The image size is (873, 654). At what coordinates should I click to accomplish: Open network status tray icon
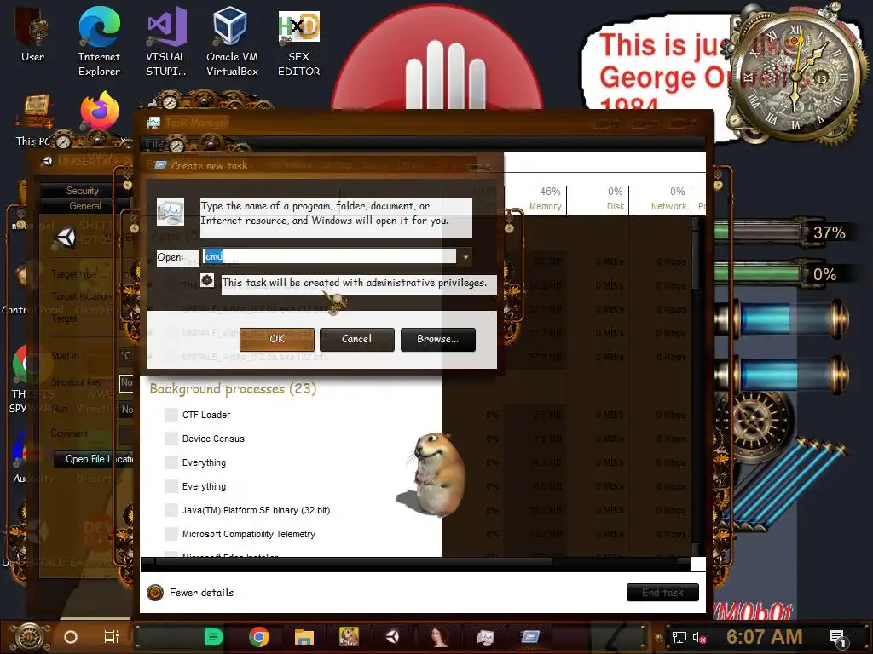click(x=679, y=637)
